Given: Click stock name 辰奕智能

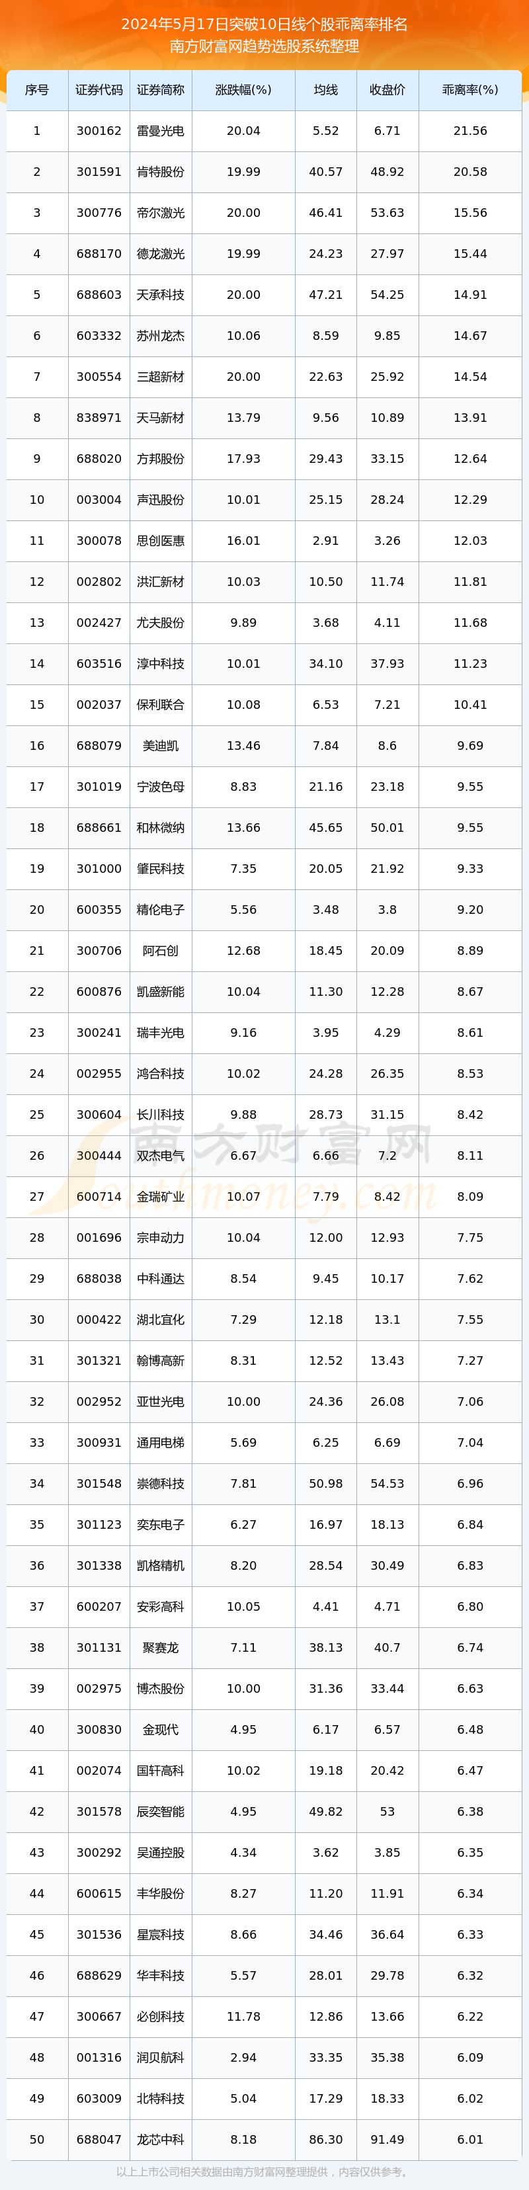Looking at the screenshot, I should tap(161, 1811).
